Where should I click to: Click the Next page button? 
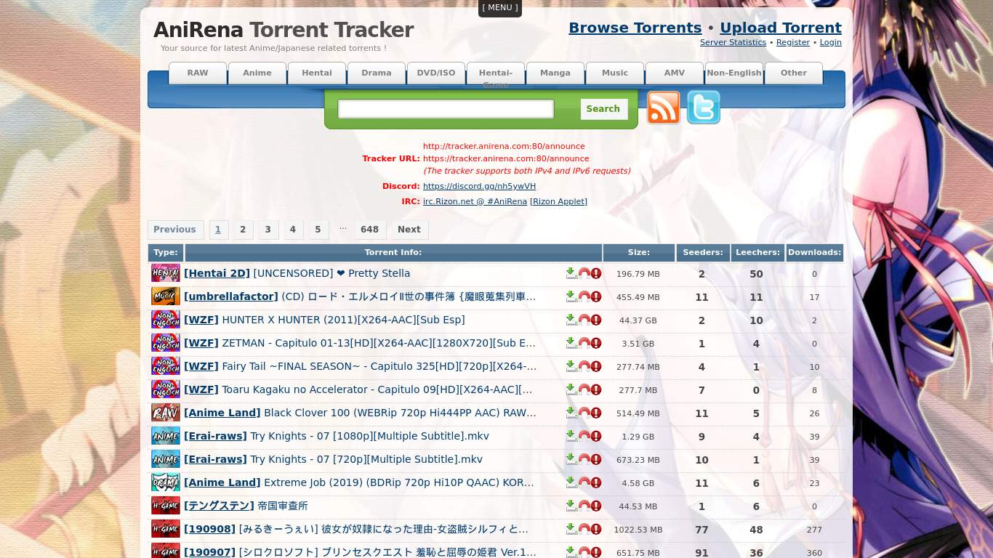[x=409, y=230]
